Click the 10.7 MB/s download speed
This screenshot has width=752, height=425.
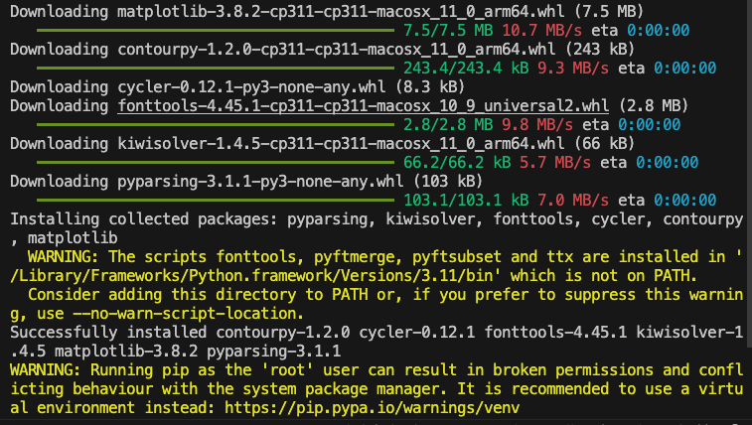(x=542, y=31)
